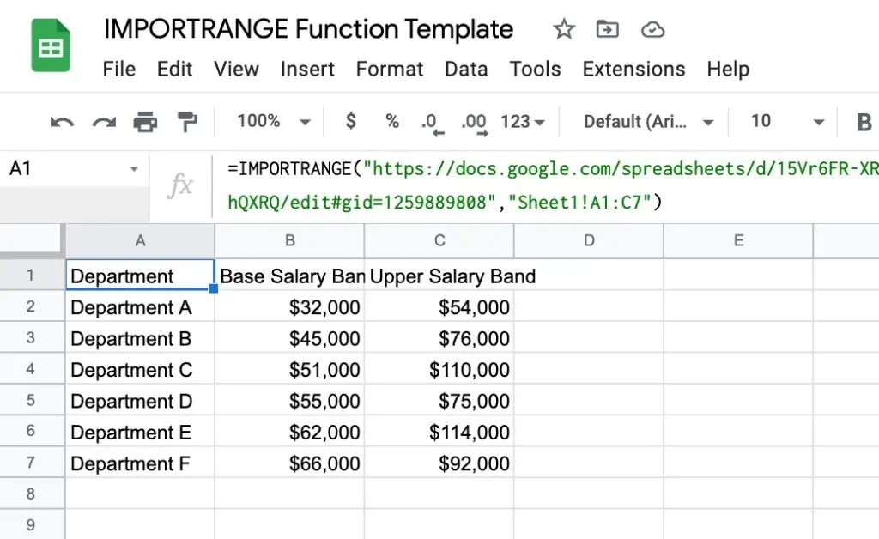Open the font size dropdown
Viewport: 879px width, 539px height.
click(781, 121)
